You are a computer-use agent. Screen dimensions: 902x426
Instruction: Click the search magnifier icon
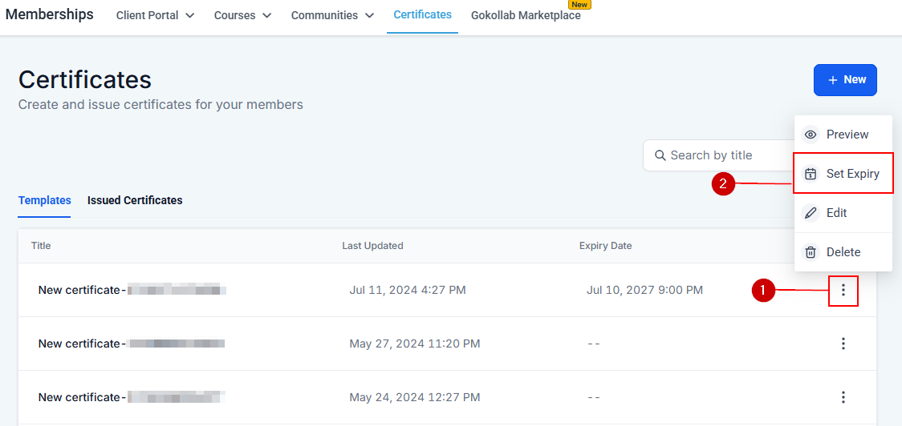660,155
